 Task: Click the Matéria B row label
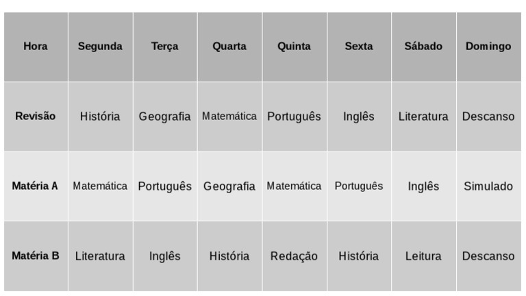(36, 256)
